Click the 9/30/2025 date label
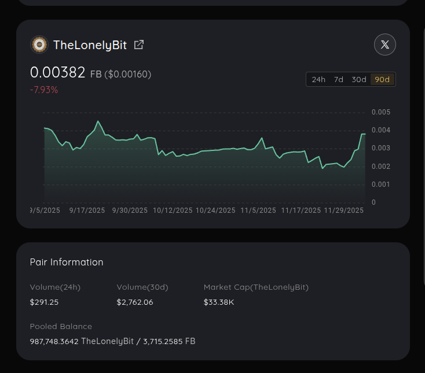The height and width of the screenshot is (373, 425). (x=130, y=210)
